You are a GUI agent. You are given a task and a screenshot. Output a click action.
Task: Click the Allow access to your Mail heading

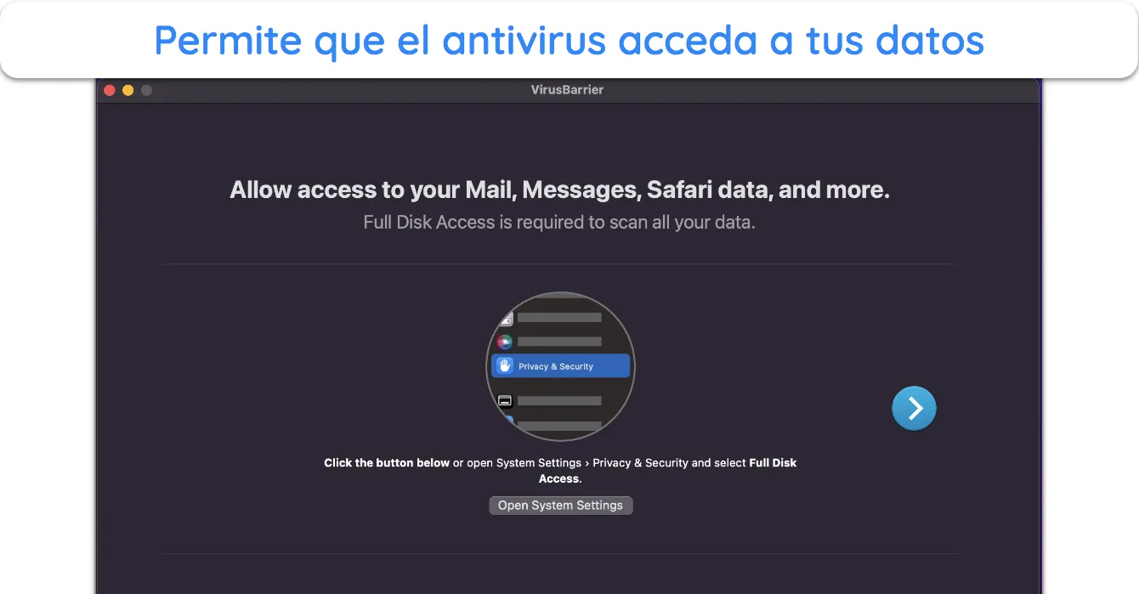pyautogui.click(x=559, y=190)
